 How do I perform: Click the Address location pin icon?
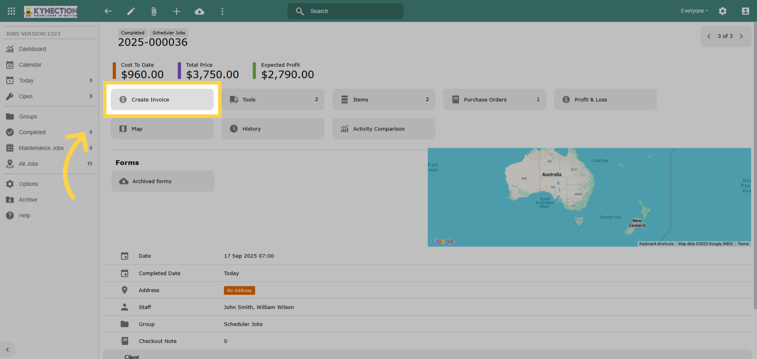coord(125,290)
